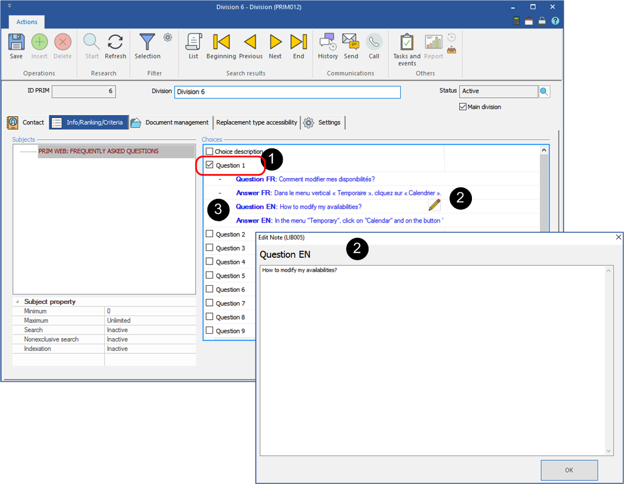Image resolution: width=624 pixels, height=484 pixels.
Task: Check Question 2 checkbox
Action: click(x=209, y=234)
